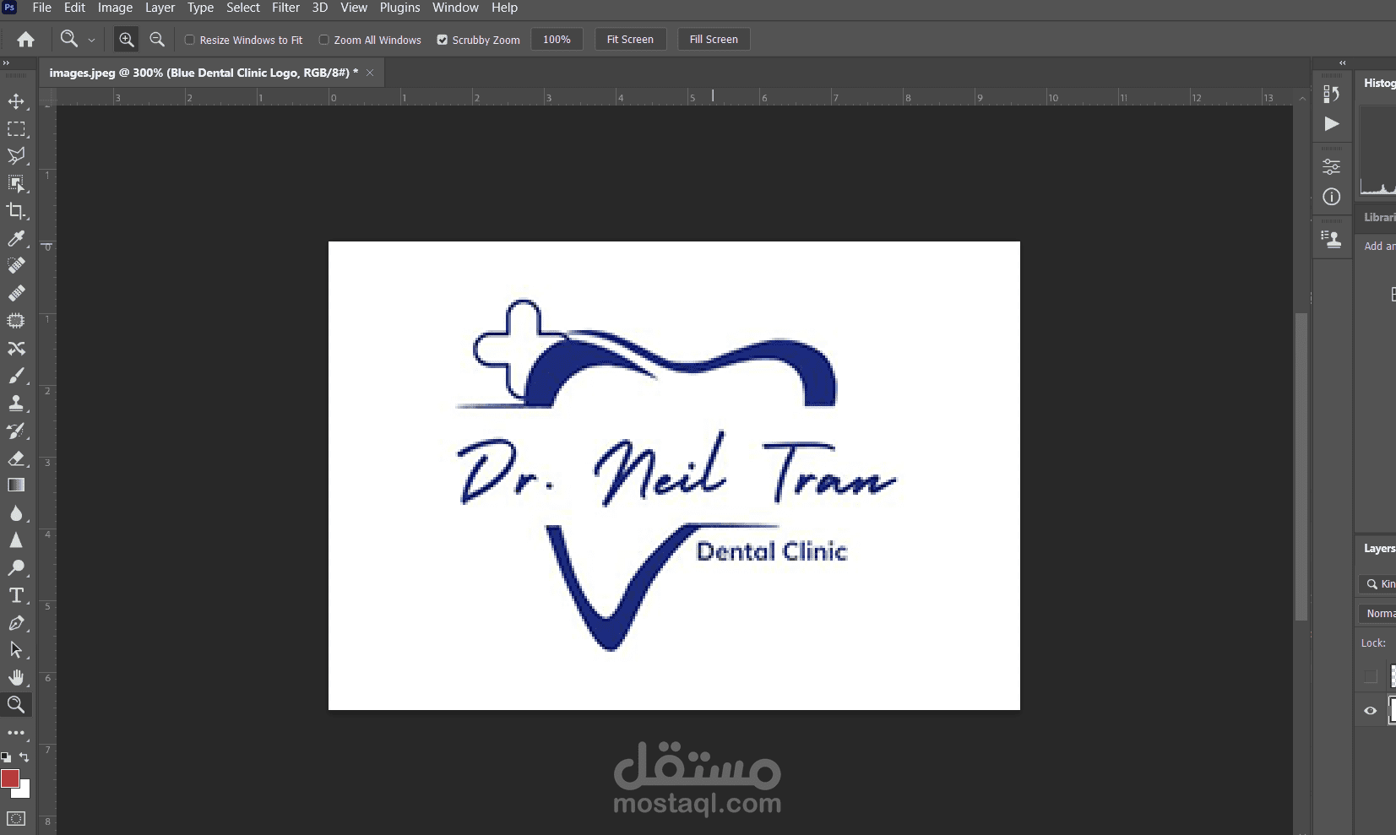Open the Image menu
The width and height of the screenshot is (1396, 835).
point(115,8)
